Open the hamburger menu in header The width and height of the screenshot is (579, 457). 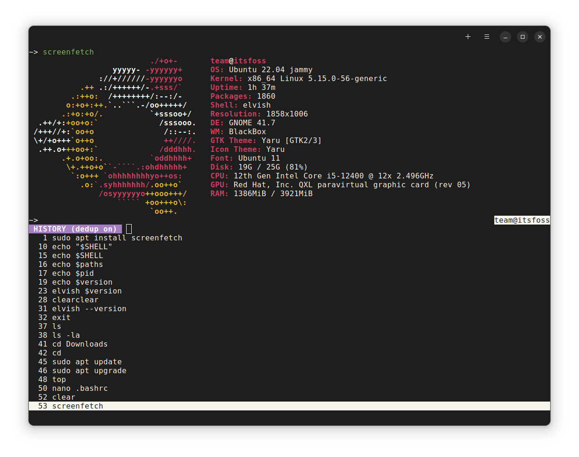(486, 37)
